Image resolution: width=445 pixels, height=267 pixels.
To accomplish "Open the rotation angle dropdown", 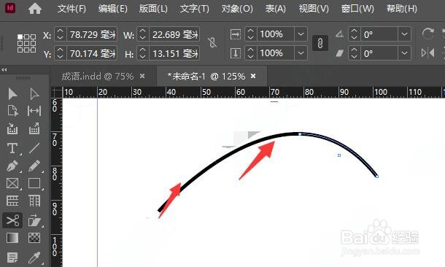I will pos(404,34).
